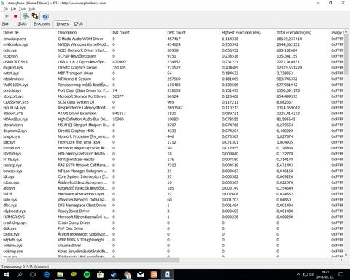
Task: Open the Action Center notification icon
Action: coord(341,275)
